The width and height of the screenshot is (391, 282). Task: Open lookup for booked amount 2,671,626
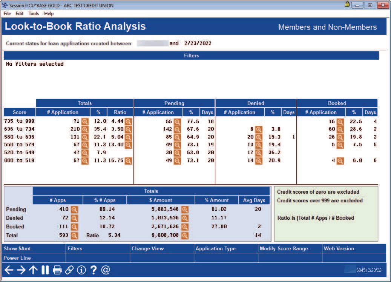point(185,227)
